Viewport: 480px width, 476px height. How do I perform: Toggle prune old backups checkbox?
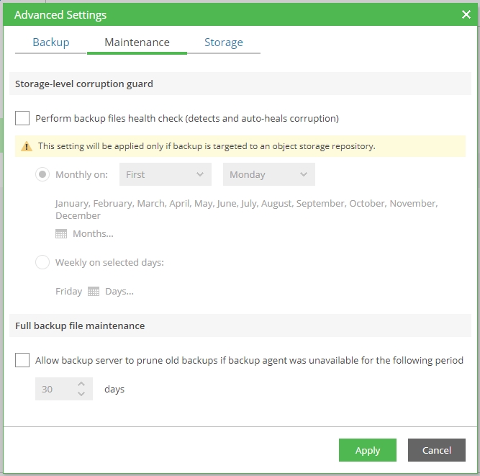tap(22, 360)
